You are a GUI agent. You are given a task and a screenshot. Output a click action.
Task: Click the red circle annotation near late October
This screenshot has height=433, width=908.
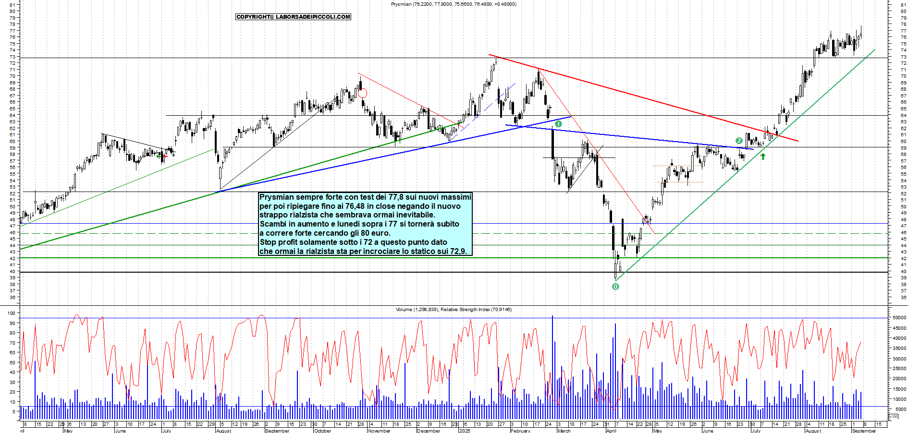point(363,93)
